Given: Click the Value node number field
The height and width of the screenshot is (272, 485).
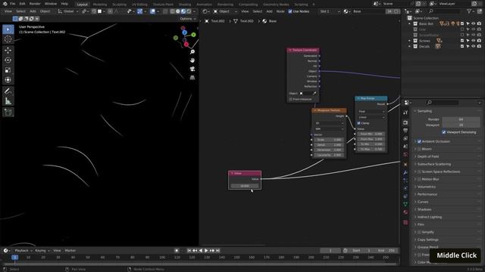Looking at the screenshot, I should click(x=245, y=186).
